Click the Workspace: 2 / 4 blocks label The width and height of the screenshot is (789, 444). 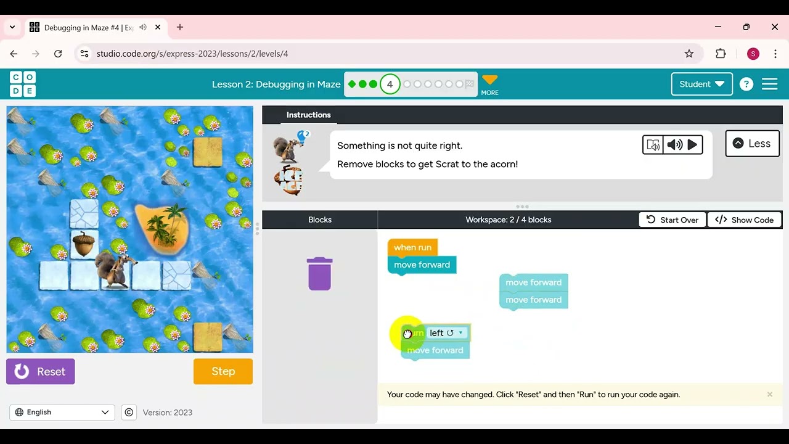click(509, 220)
